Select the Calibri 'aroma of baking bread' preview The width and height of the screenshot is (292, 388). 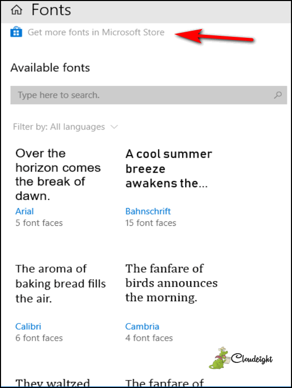point(60,284)
